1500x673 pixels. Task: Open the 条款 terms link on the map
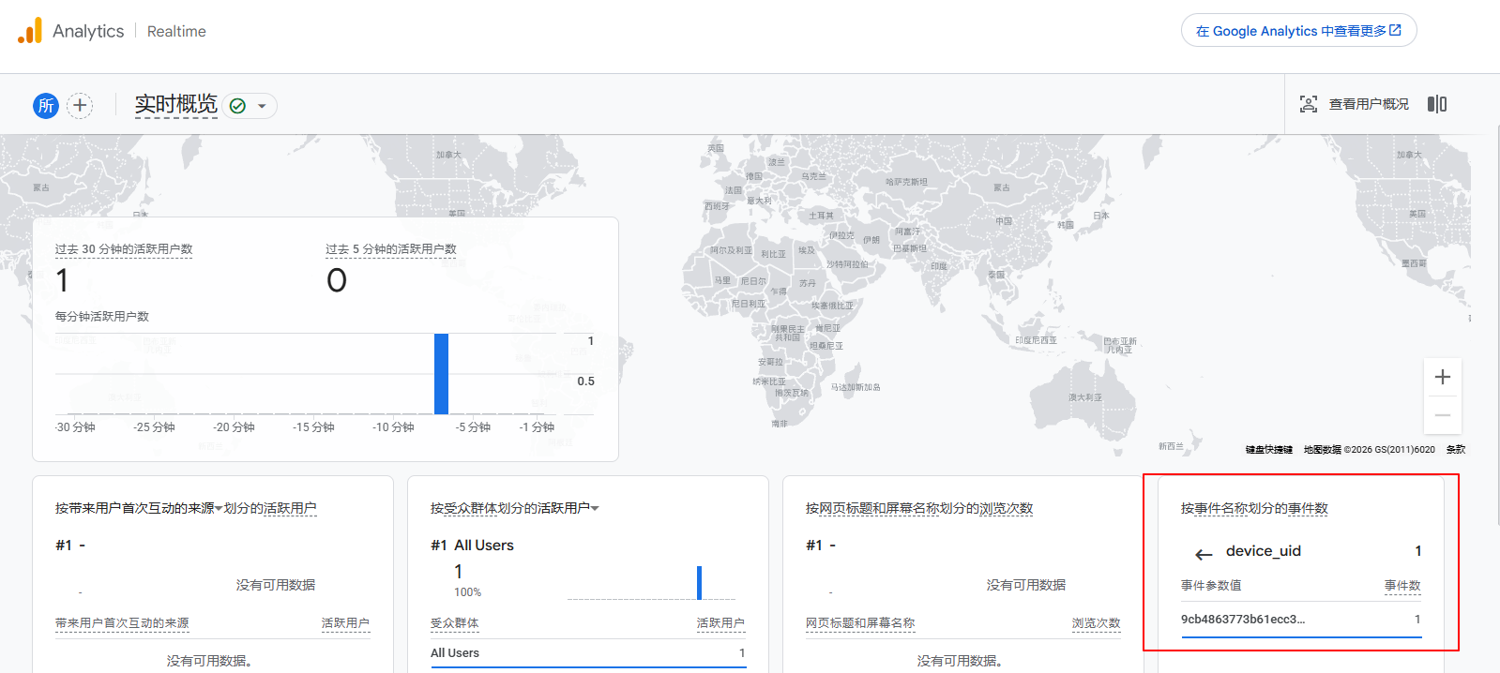click(1456, 450)
